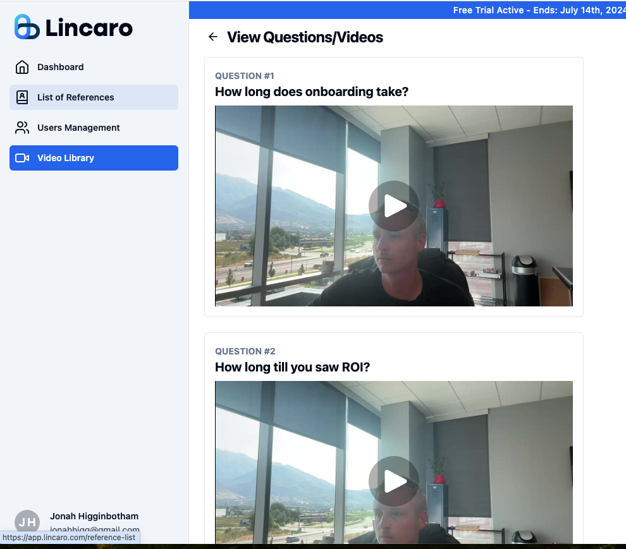This screenshot has width=626, height=549.
Task: Click the Users Management people icon
Action: pyautogui.click(x=22, y=128)
